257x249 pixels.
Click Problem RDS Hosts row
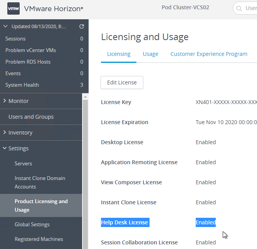pyautogui.click(x=44, y=62)
